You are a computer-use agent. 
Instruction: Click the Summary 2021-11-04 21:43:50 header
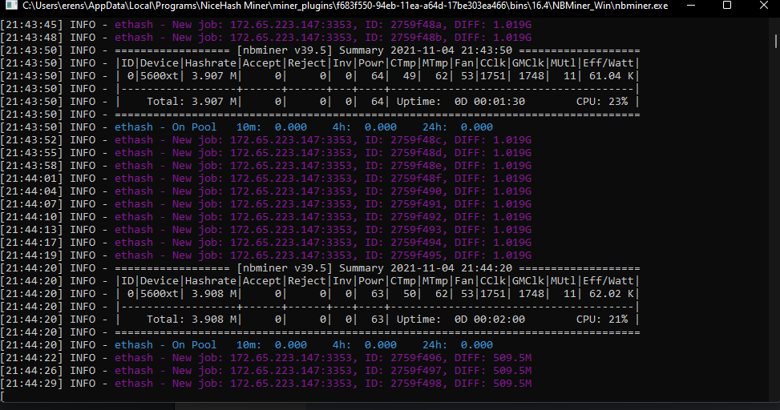[377, 50]
